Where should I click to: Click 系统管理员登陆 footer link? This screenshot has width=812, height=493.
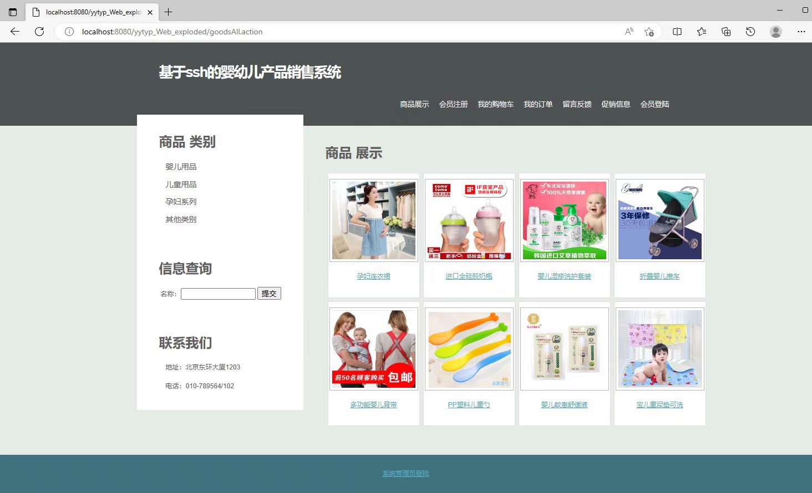(x=406, y=474)
